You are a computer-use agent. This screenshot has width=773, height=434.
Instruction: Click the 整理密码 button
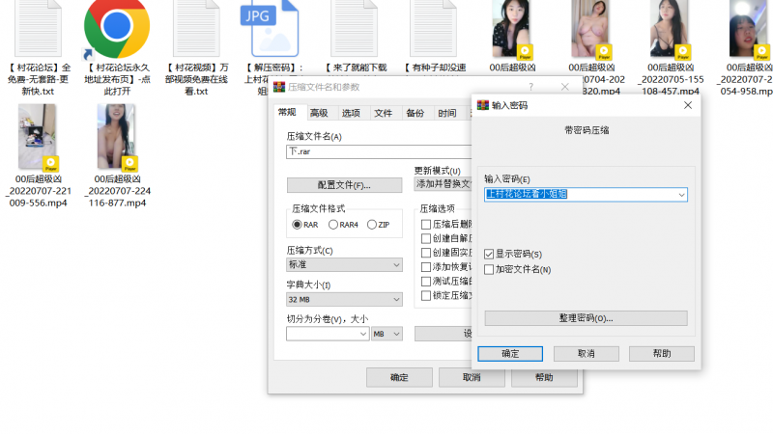(x=586, y=318)
